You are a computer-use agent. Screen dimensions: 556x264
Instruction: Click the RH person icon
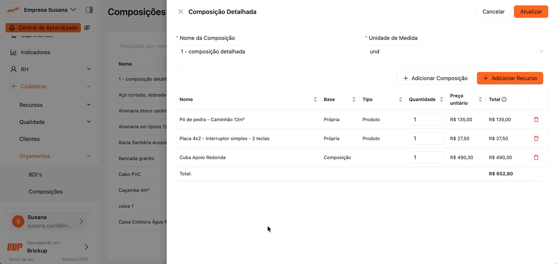click(x=14, y=69)
